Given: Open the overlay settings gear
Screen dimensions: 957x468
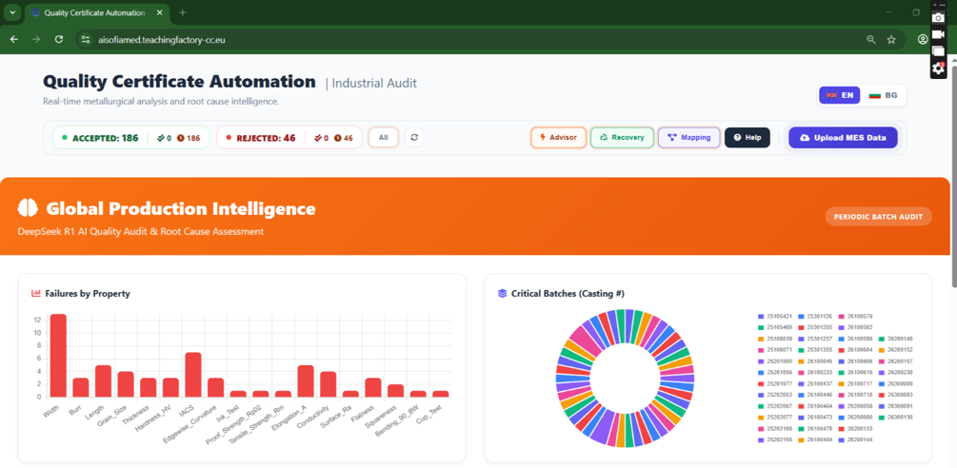Looking at the screenshot, I should pyautogui.click(x=938, y=68).
